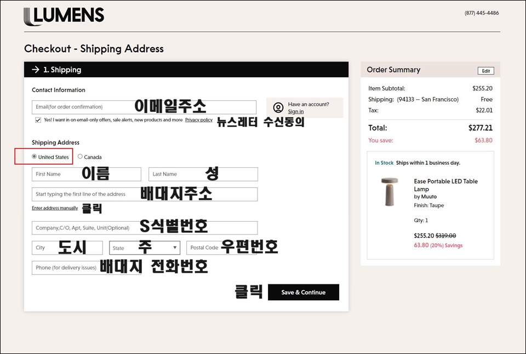Click the In Stock status text
The image size is (526, 354).
384,163
